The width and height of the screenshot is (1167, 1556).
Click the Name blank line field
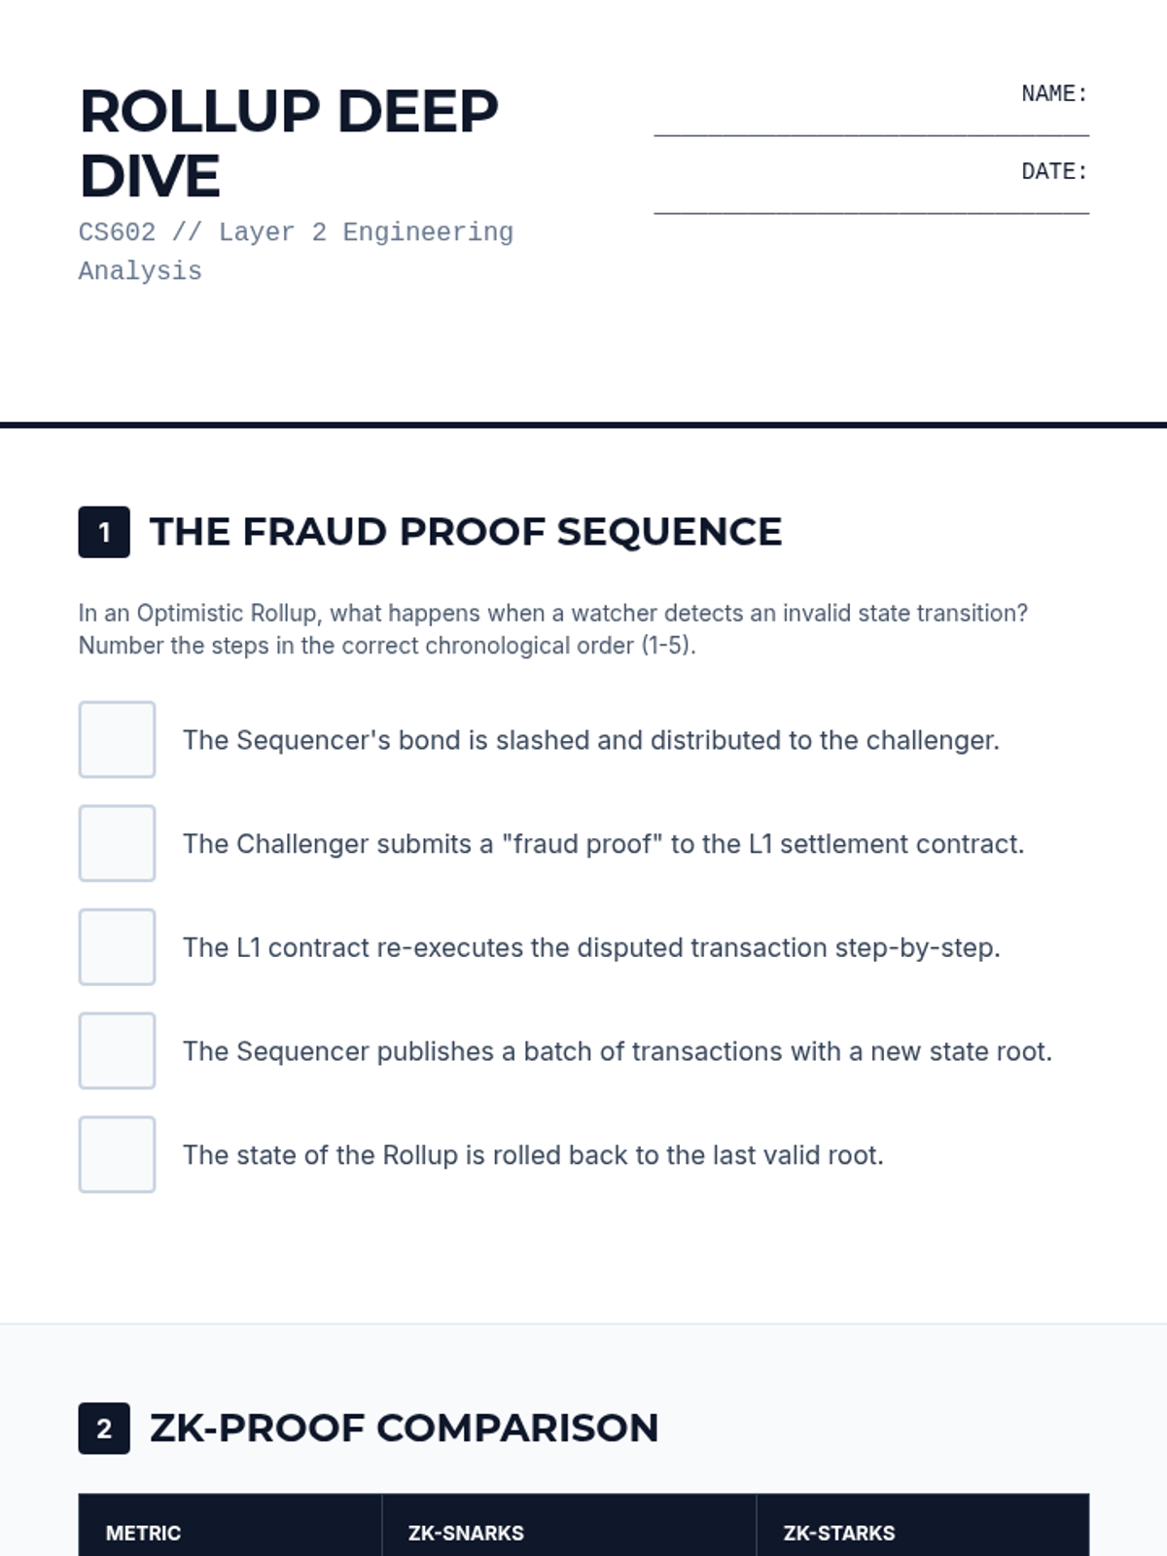870,124
